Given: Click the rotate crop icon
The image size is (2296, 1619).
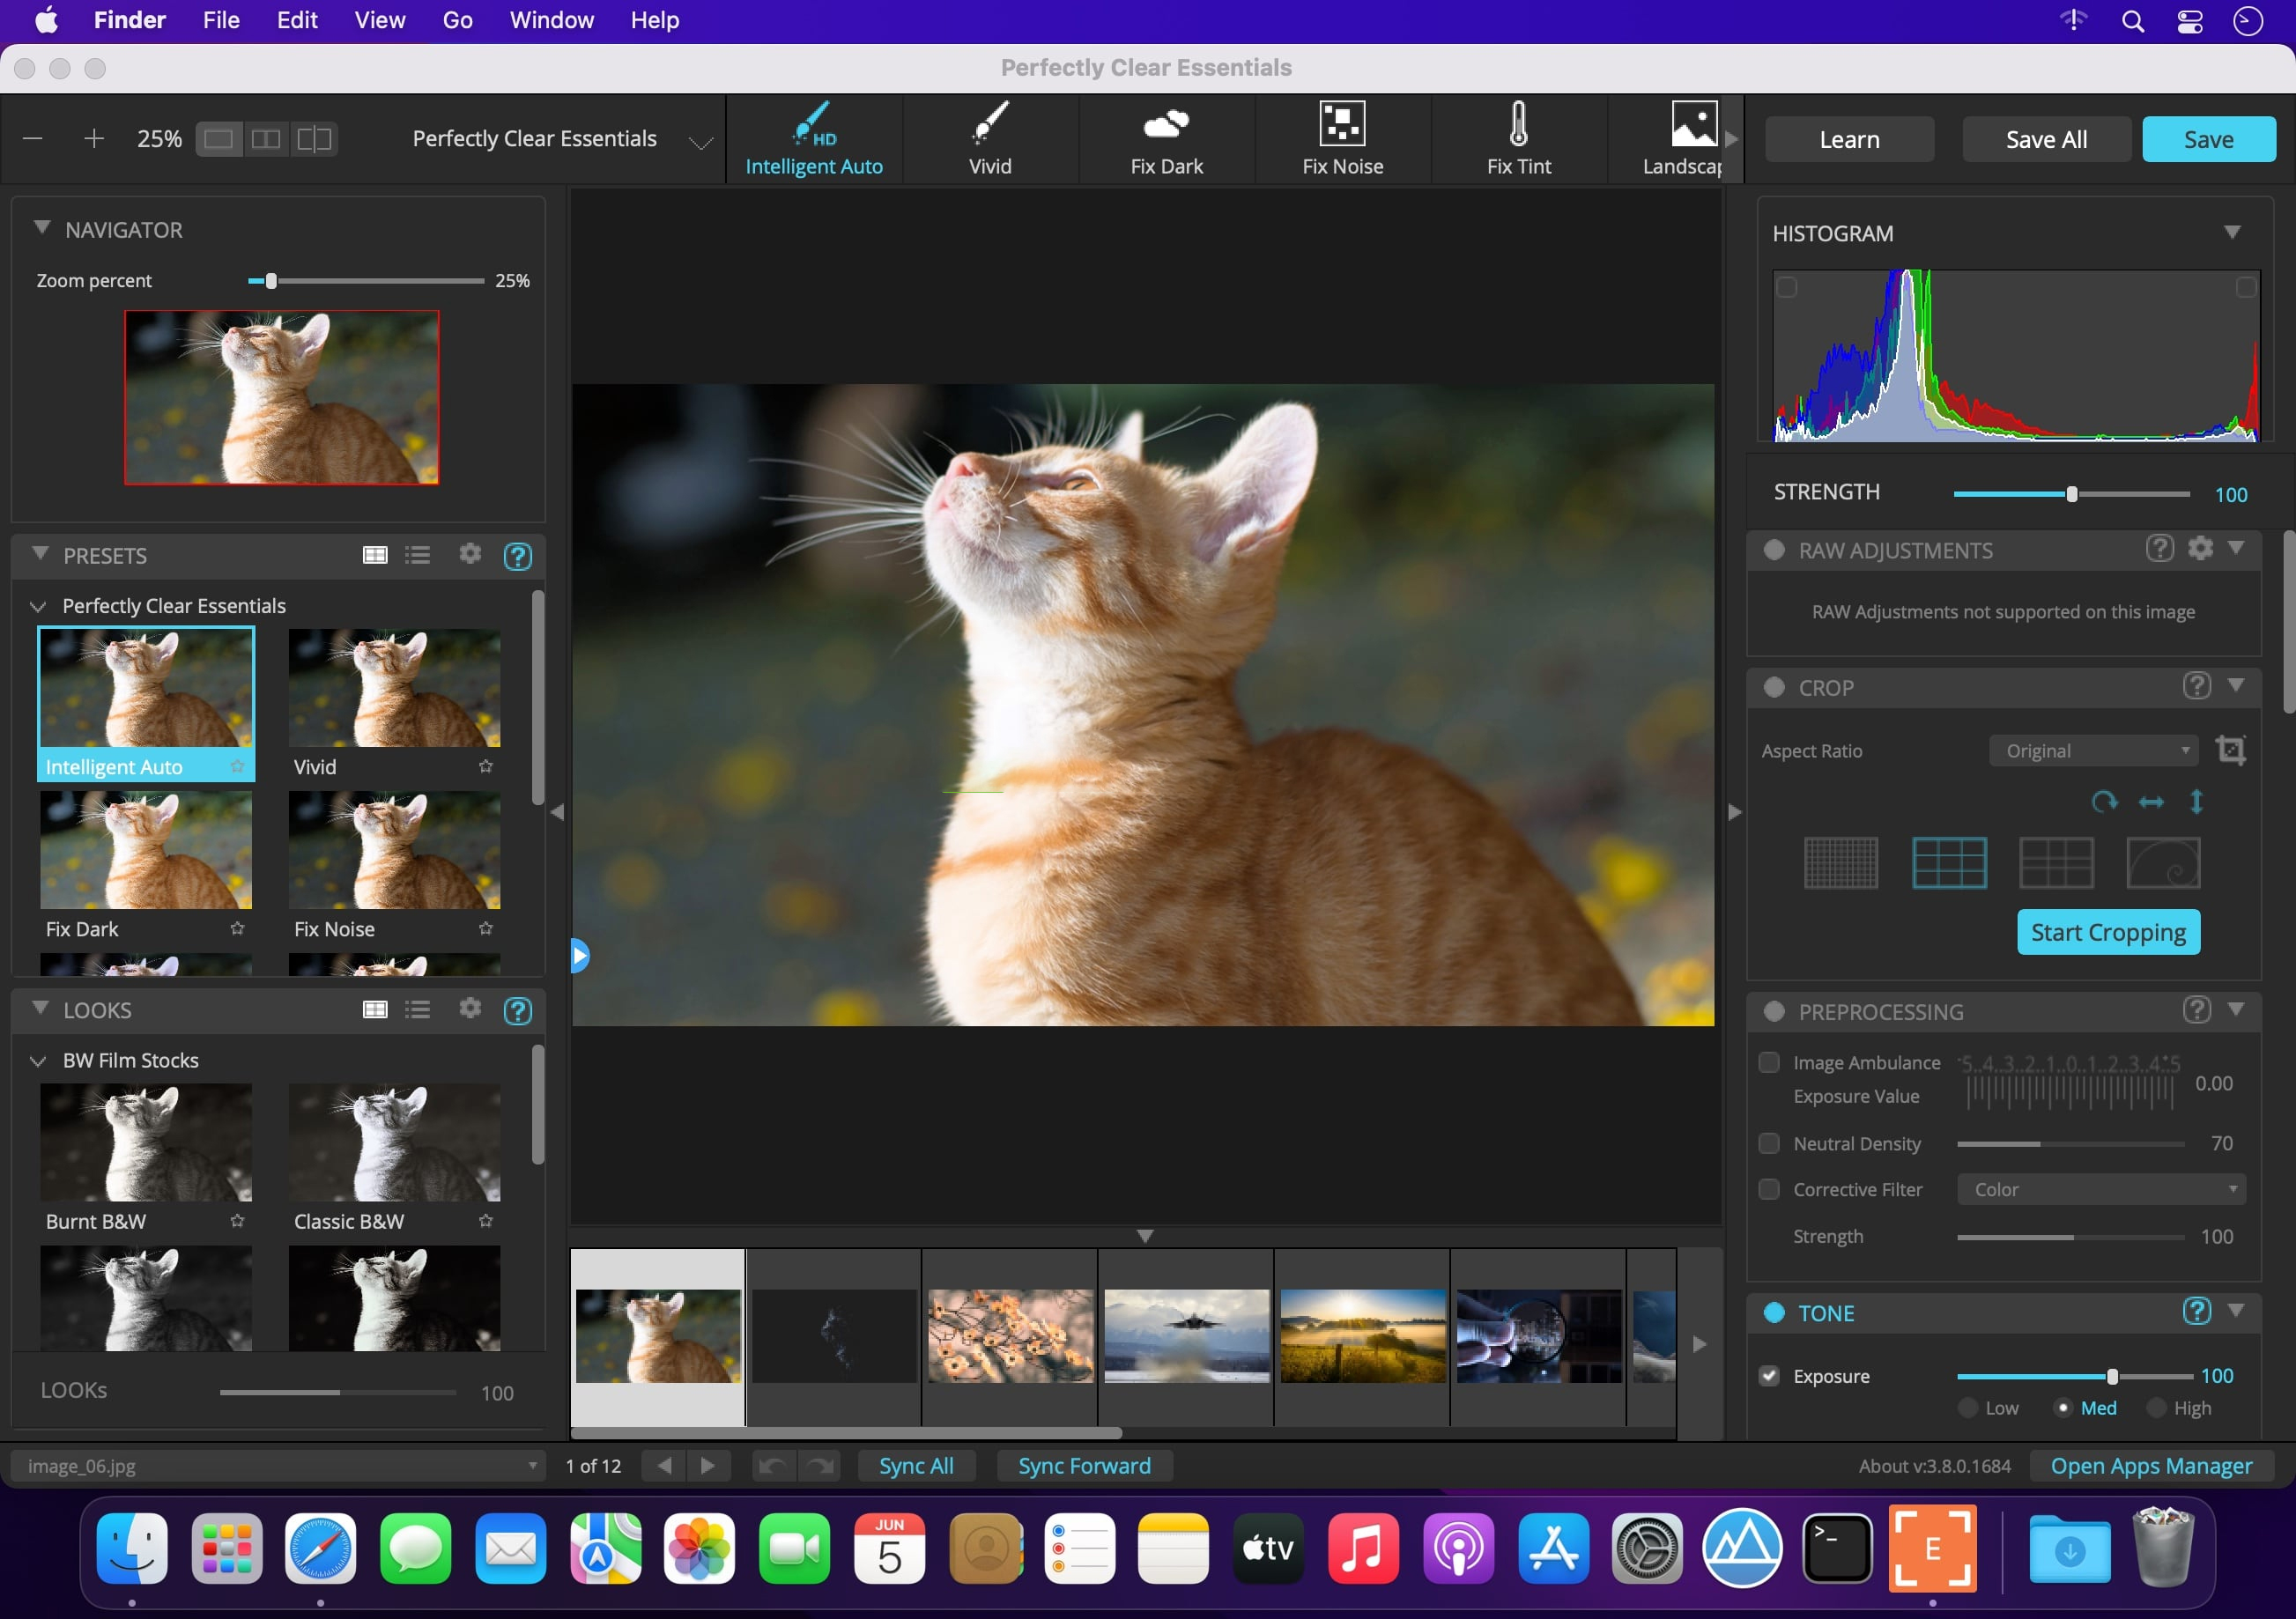Looking at the screenshot, I should pyautogui.click(x=2104, y=802).
